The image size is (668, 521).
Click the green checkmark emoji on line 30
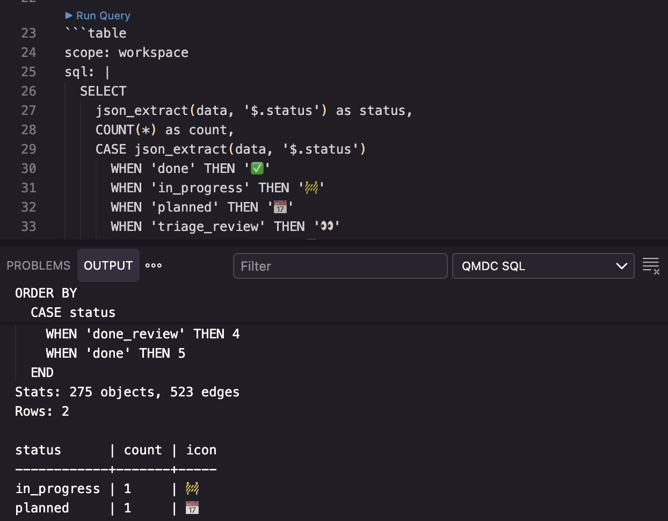coord(257,169)
